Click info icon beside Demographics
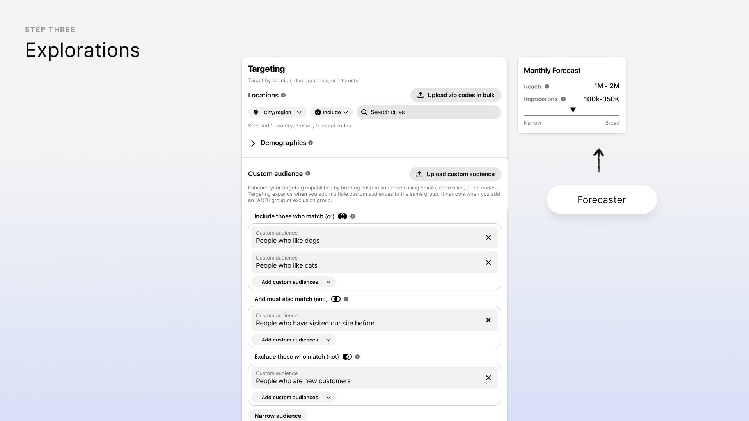 [311, 143]
